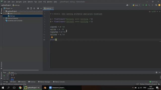Open the Project view dropdown
Viewport: 161px width, 90px height.
coord(8,8)
